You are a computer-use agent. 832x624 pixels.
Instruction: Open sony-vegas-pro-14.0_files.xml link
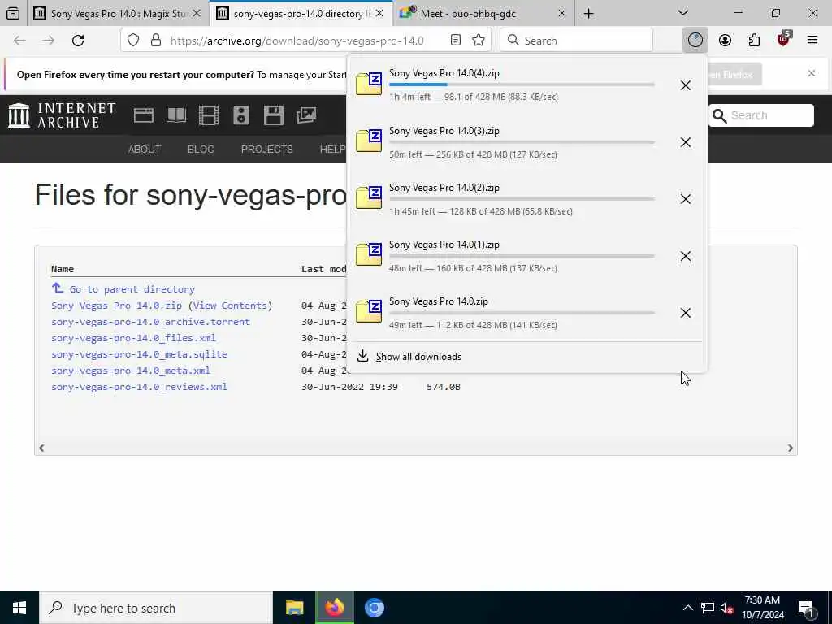134,338
